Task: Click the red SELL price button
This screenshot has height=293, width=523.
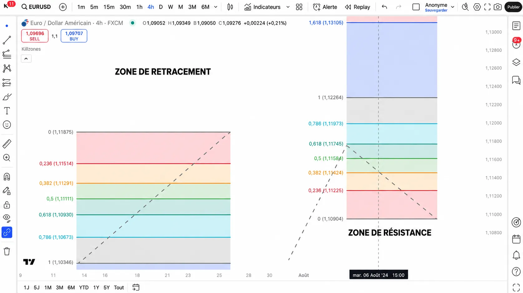Action: click(x=35, y=36)
